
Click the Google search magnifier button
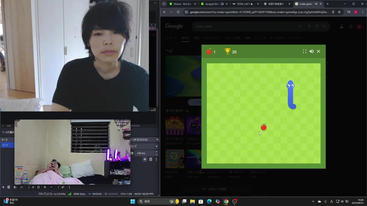325,26
